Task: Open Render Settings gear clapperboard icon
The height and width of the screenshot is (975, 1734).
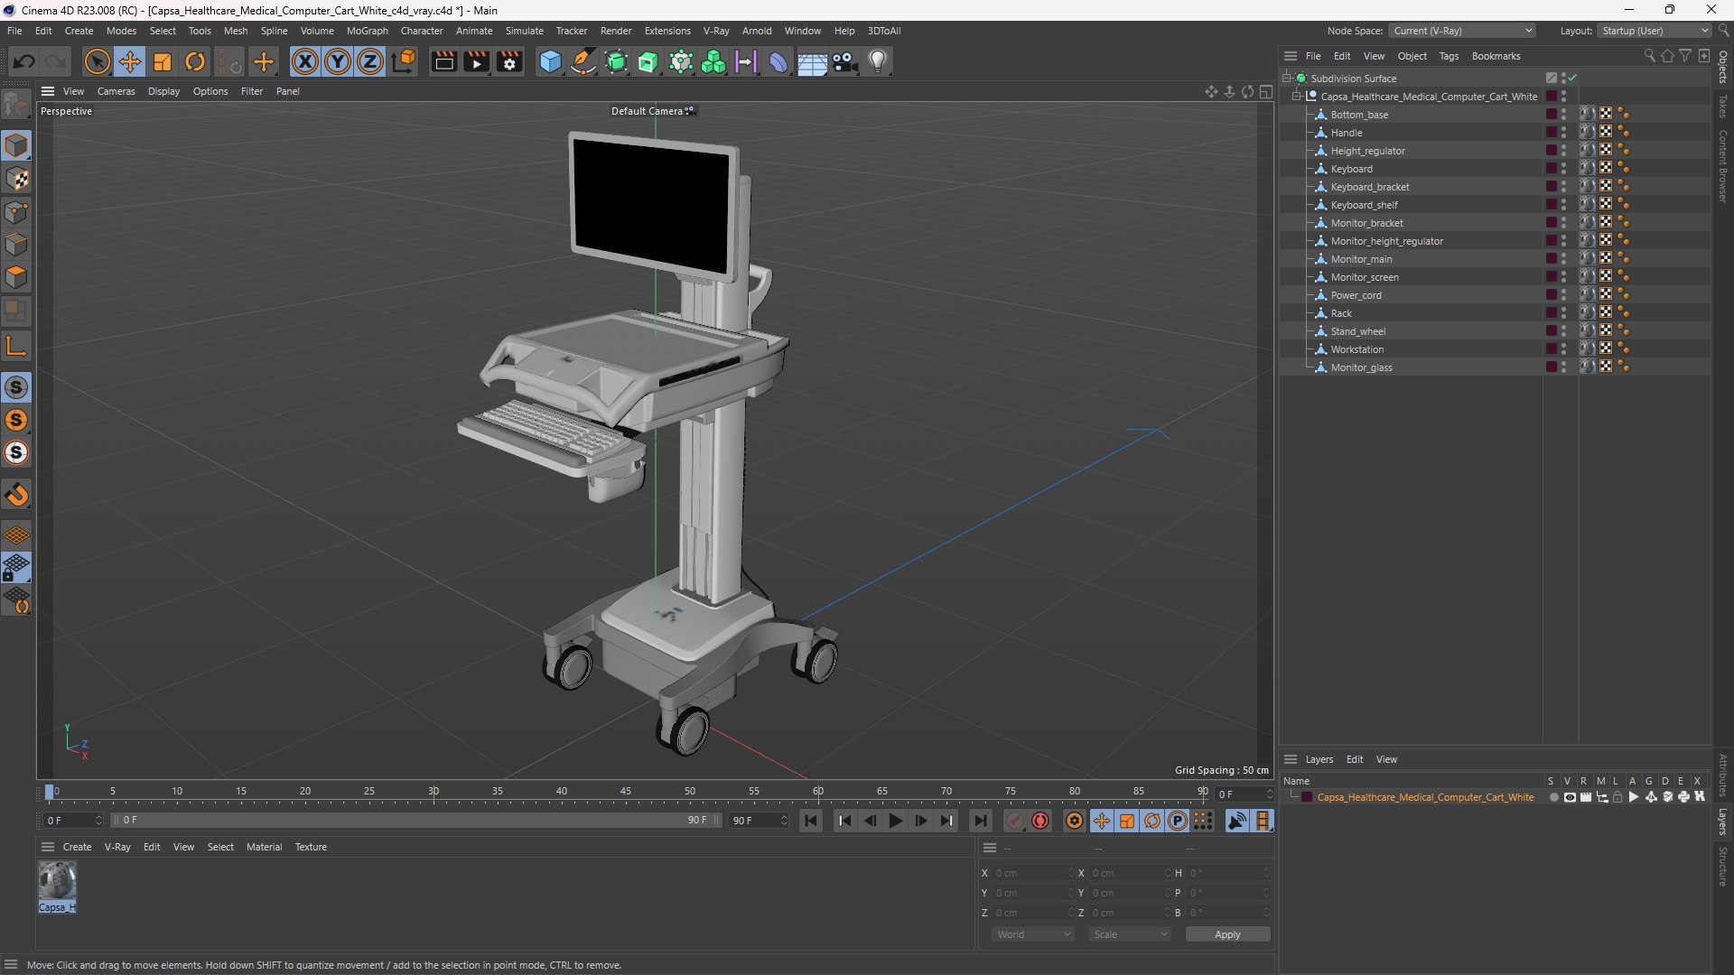Action: 509,61
